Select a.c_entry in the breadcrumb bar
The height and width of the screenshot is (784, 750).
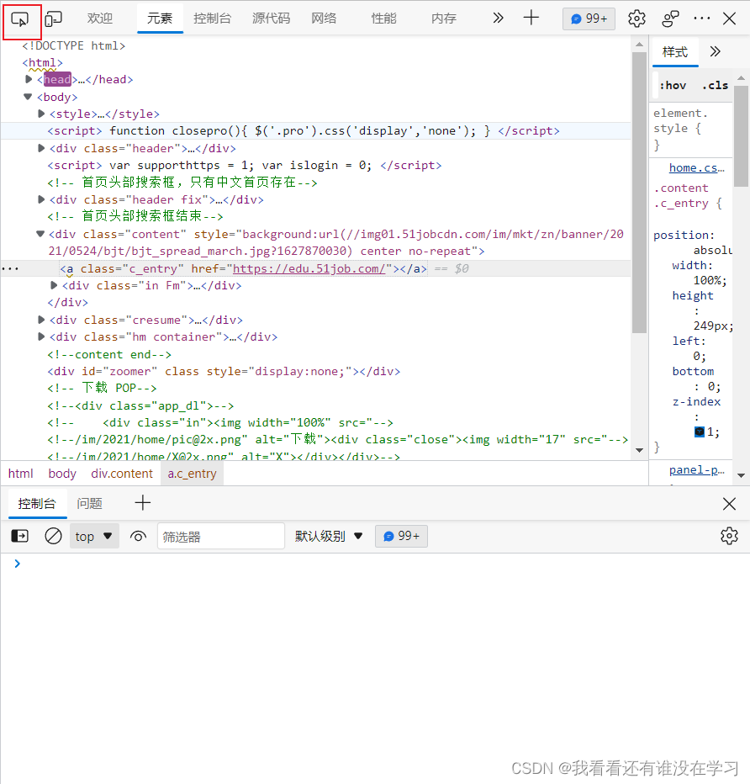(x=192, y=474)
